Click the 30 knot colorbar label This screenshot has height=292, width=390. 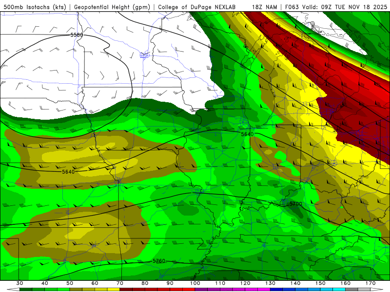point(19,283)
